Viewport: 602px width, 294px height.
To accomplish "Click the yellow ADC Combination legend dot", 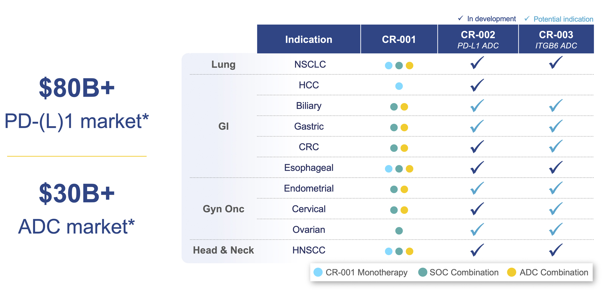I will tap(511, 272).
